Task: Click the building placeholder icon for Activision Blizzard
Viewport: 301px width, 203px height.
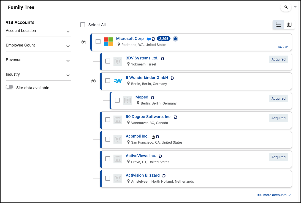Action: click(118, 179)
